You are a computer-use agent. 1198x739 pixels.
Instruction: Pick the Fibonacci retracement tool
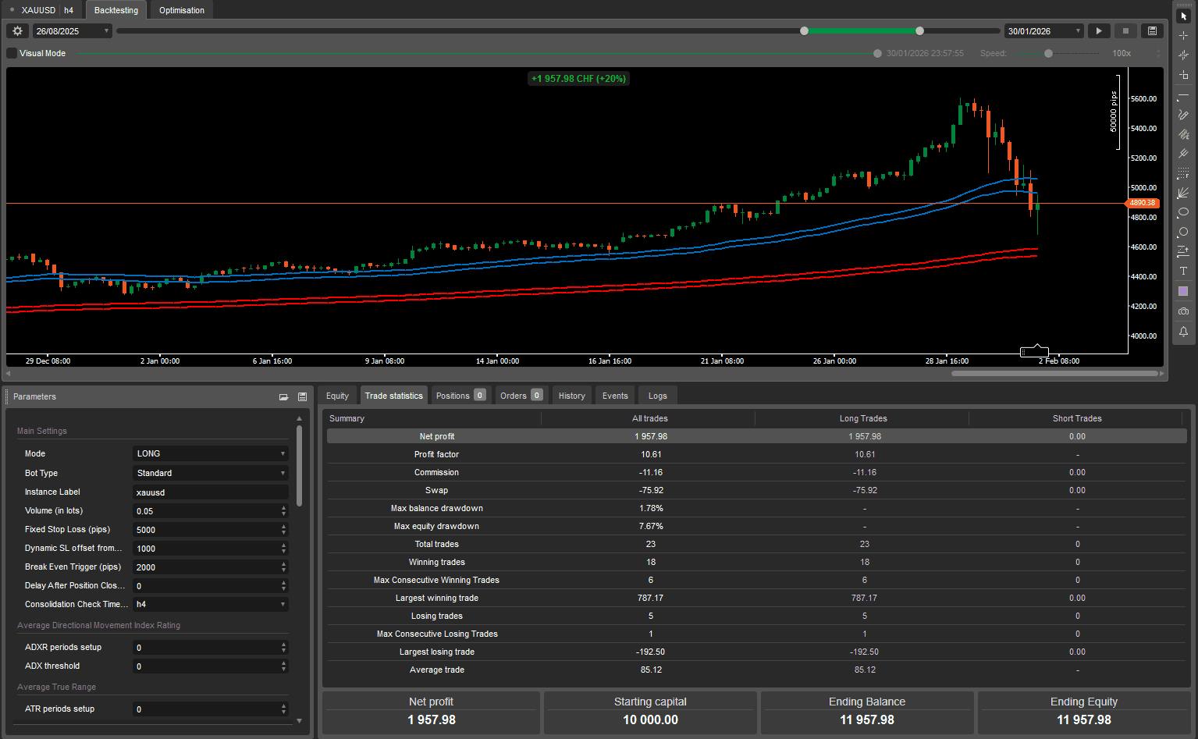(1183, 173)
